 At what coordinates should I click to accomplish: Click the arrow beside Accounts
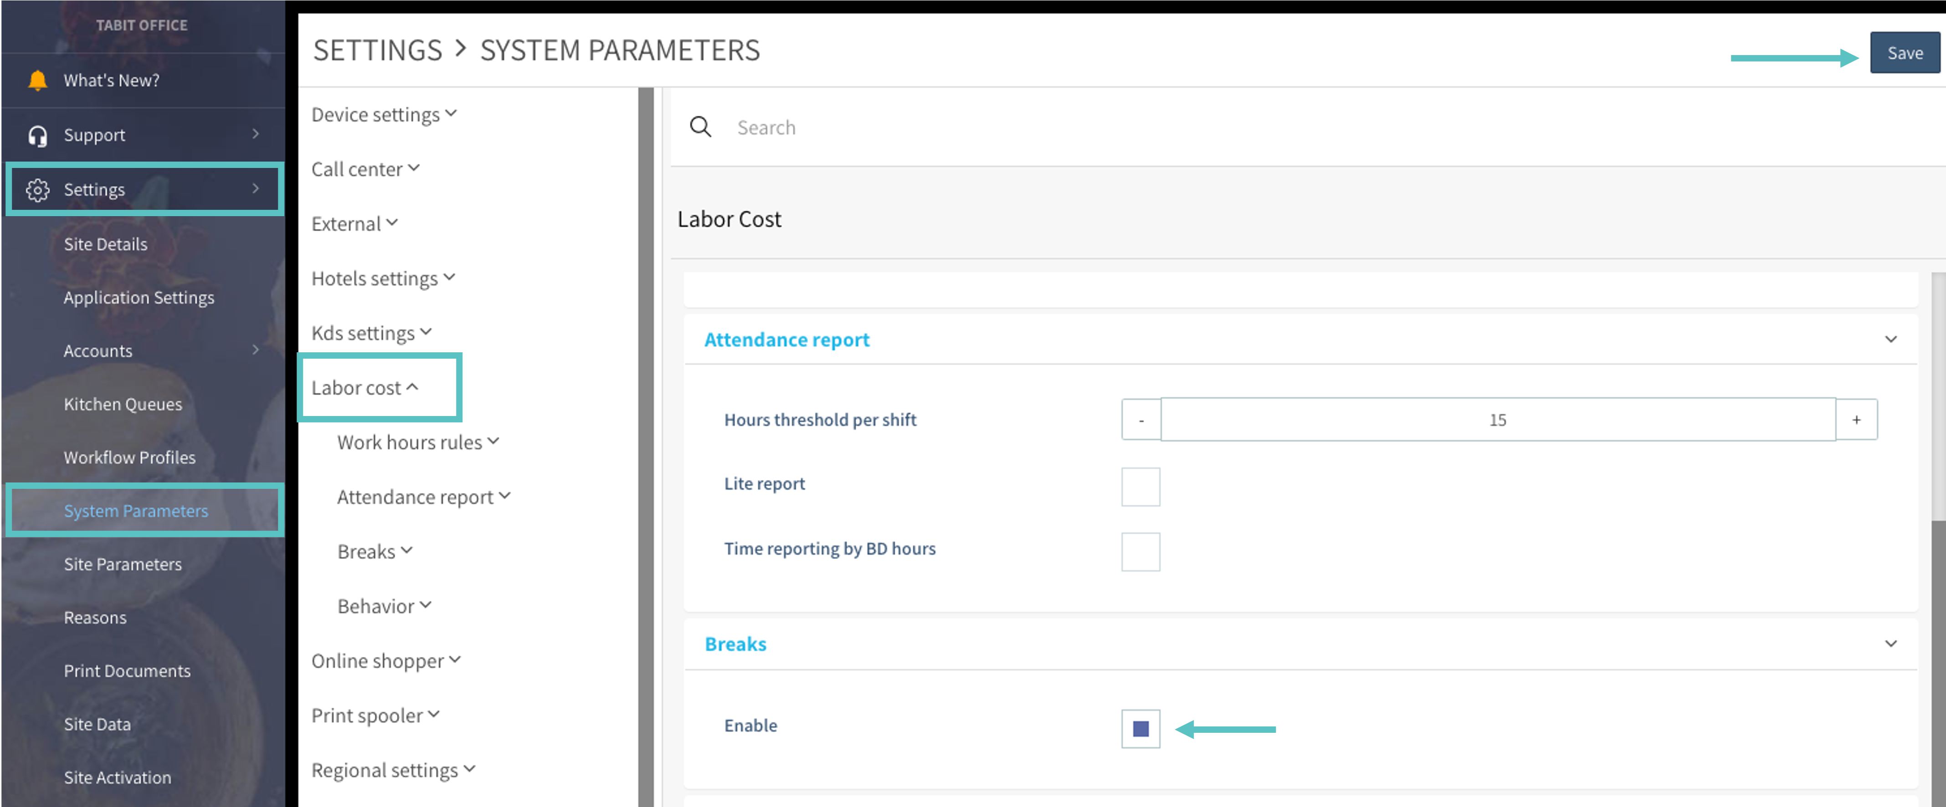coord(255,350)
